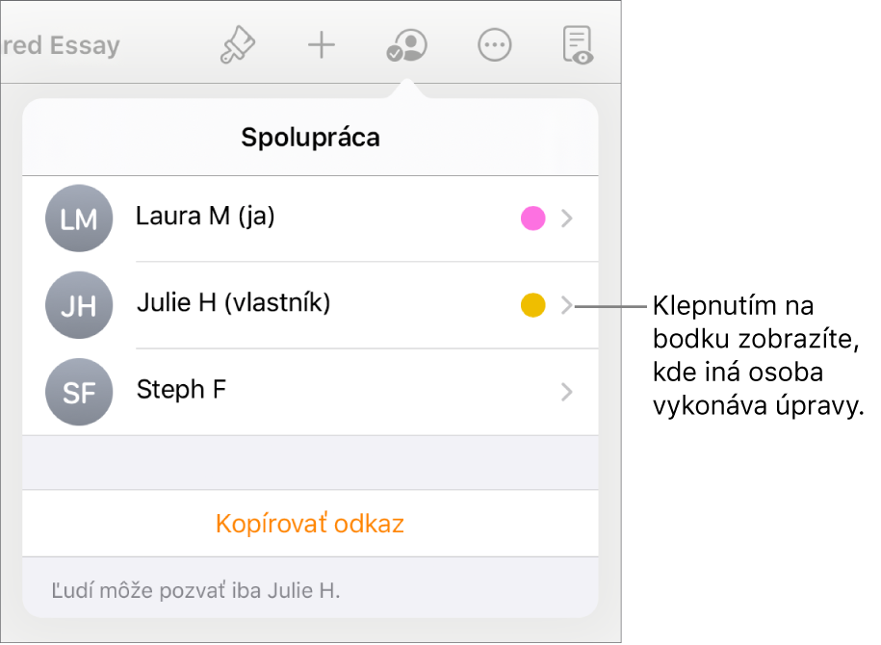Tap the Spolupráca popover title
881x645 pixels.
(310, 138)
